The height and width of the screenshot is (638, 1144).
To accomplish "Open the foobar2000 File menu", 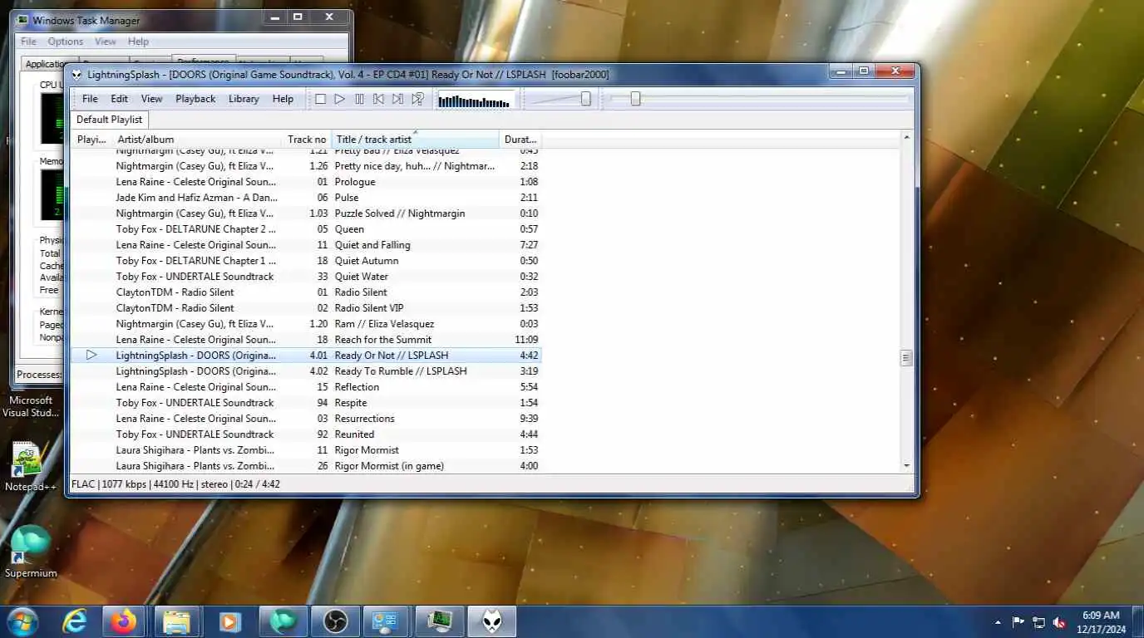I will (90, 99).
